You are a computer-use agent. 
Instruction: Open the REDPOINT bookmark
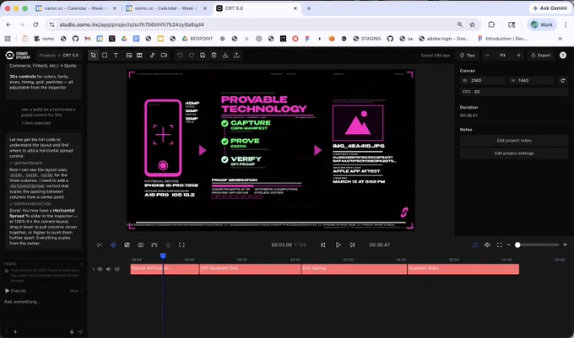[x=197, y=39]
